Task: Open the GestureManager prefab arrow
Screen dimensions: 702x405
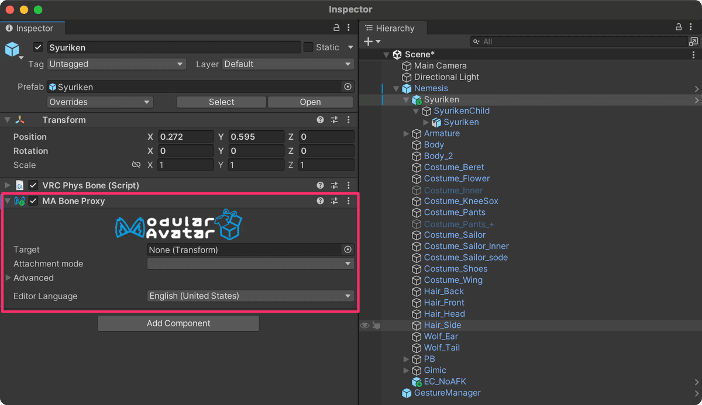Action: [x=697, y=393]
